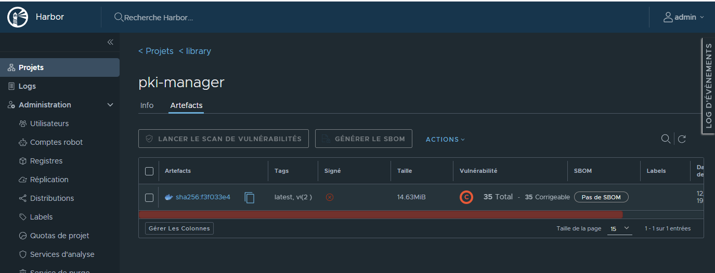Open Logs in the sidebar
This screenshot has width=715, height=273.
click(27, 86)
